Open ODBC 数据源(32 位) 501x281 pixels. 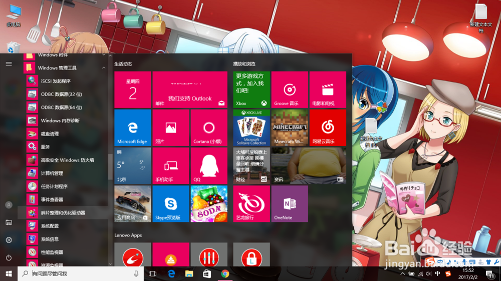tap(63, 94)
